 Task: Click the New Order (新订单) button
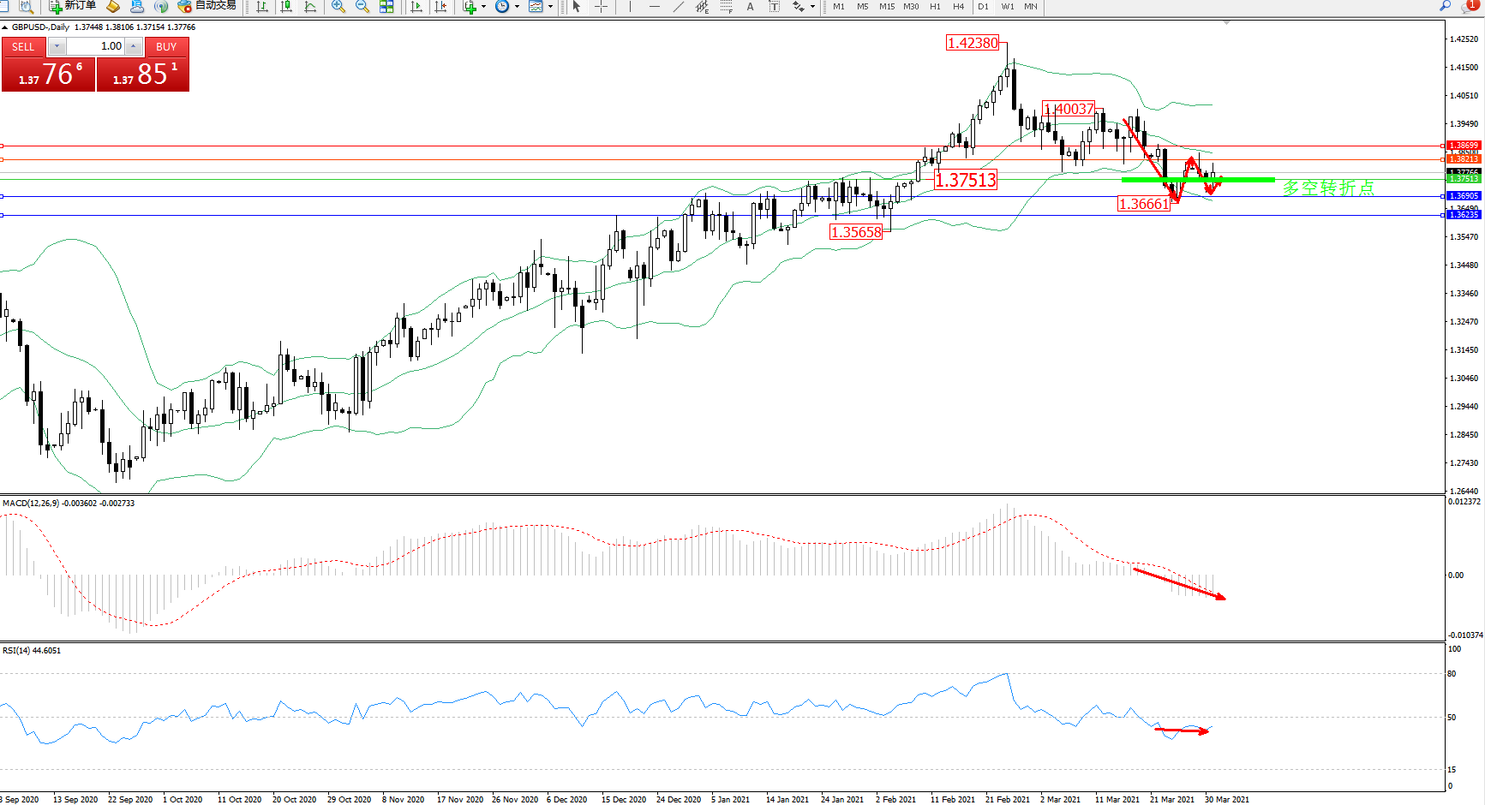click(x=73, y=6)
